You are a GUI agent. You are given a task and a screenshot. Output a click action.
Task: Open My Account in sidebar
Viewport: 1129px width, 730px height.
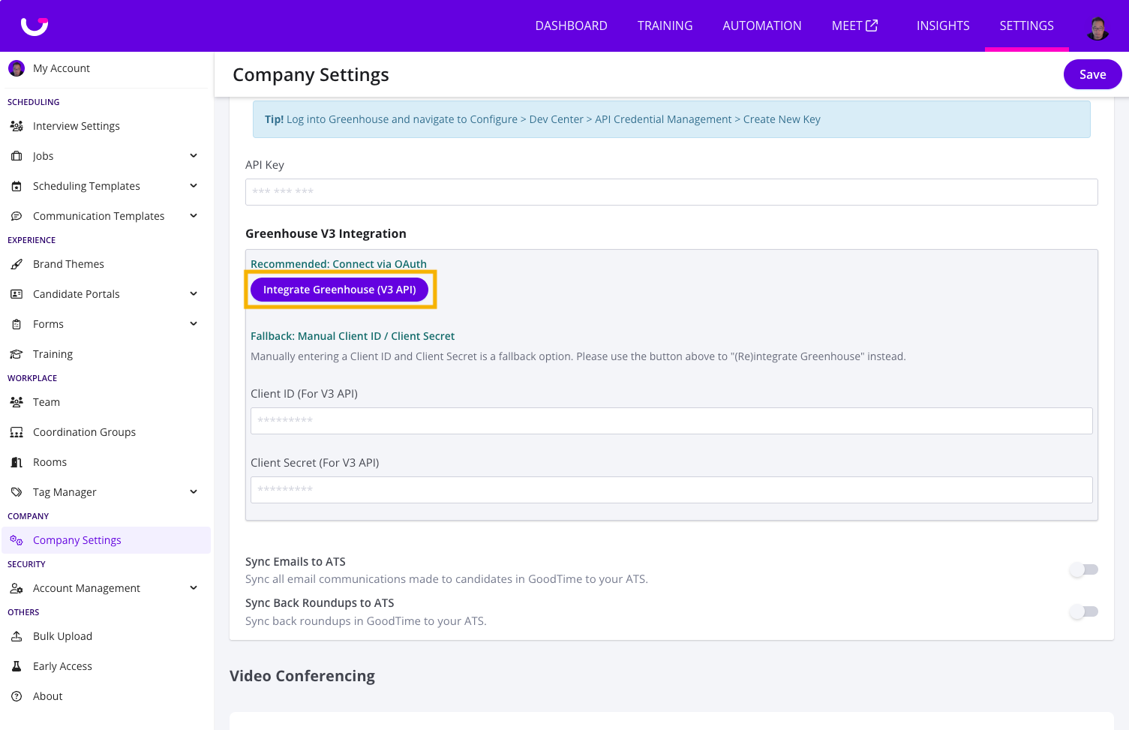(x=62, y=68)
